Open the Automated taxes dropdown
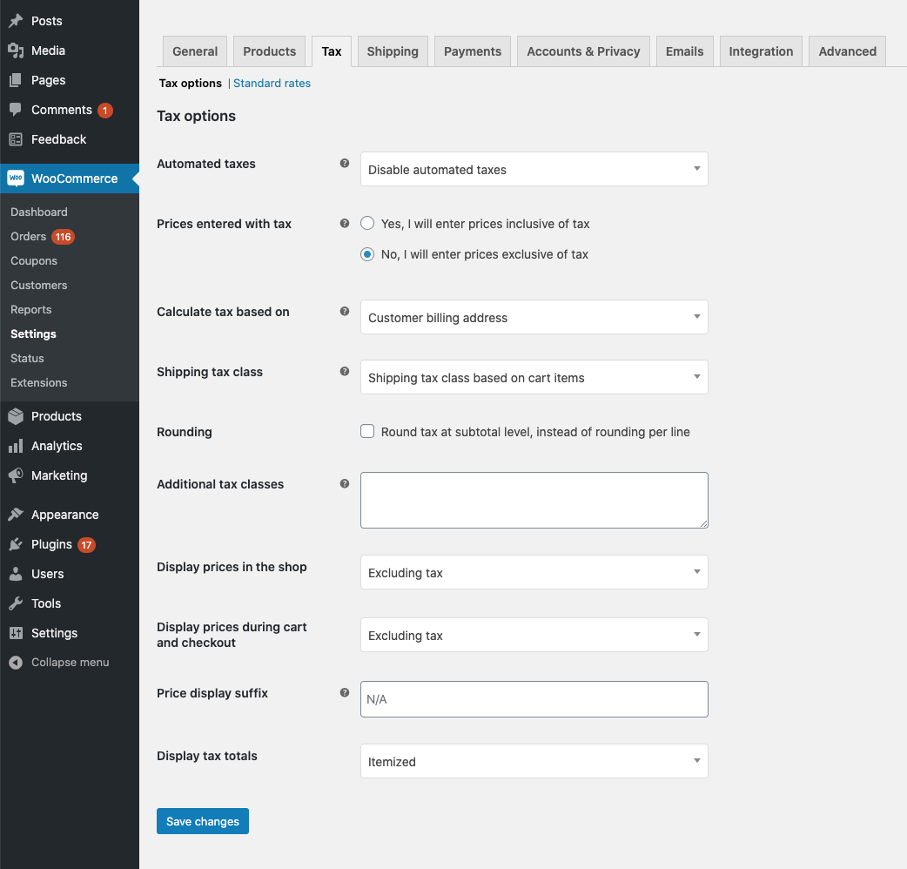 534,169
